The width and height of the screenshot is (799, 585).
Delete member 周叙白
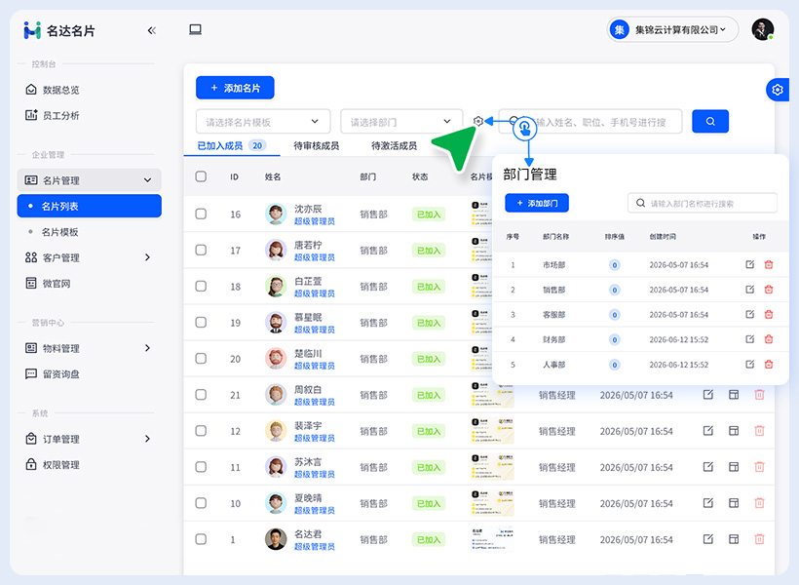click(759, 394)
